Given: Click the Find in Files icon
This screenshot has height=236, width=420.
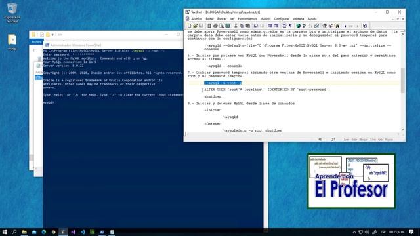Looking at the screenshot, I should pyautogui.click(x=337, y=26).
